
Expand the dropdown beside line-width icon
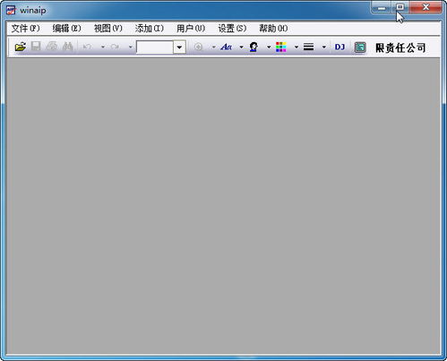[323, 47]
